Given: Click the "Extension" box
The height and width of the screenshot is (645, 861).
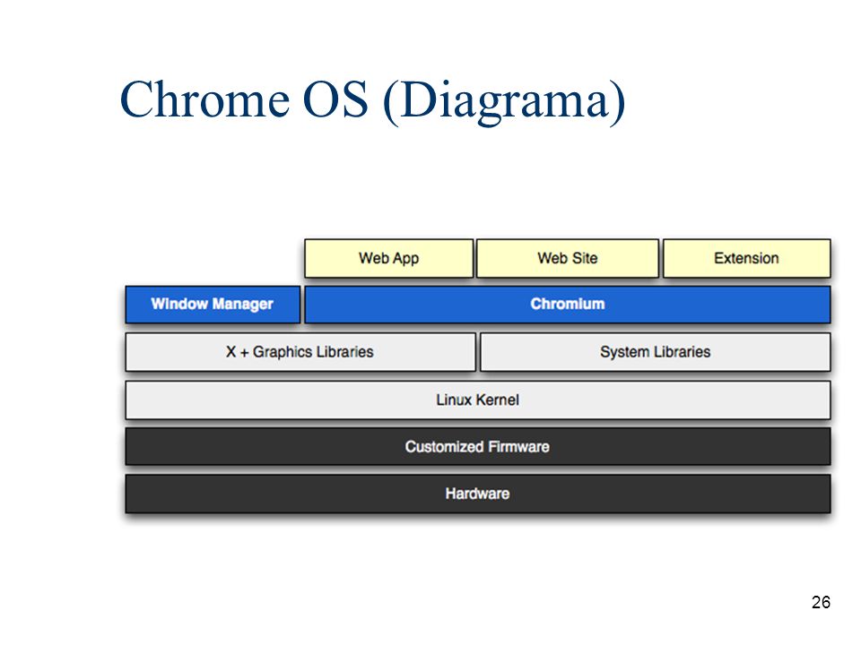Looking at the screenshot, I should tap(747, 258).
